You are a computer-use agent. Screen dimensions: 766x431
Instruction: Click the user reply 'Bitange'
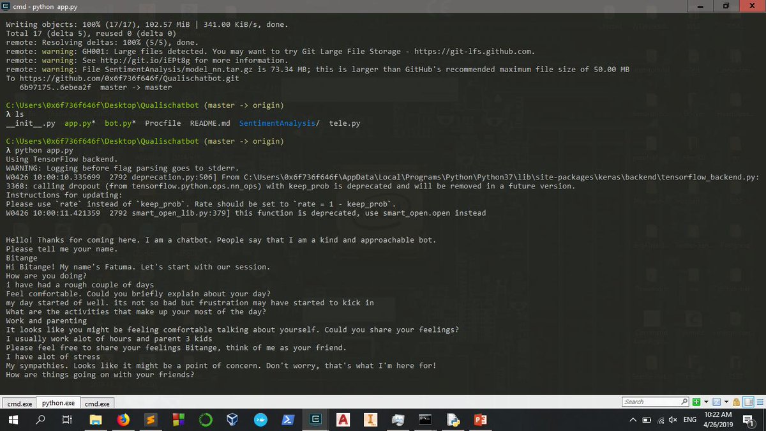pyautogui.click(x=22, y=258)
